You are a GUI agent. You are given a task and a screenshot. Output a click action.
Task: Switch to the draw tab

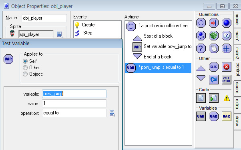point(237,121)
